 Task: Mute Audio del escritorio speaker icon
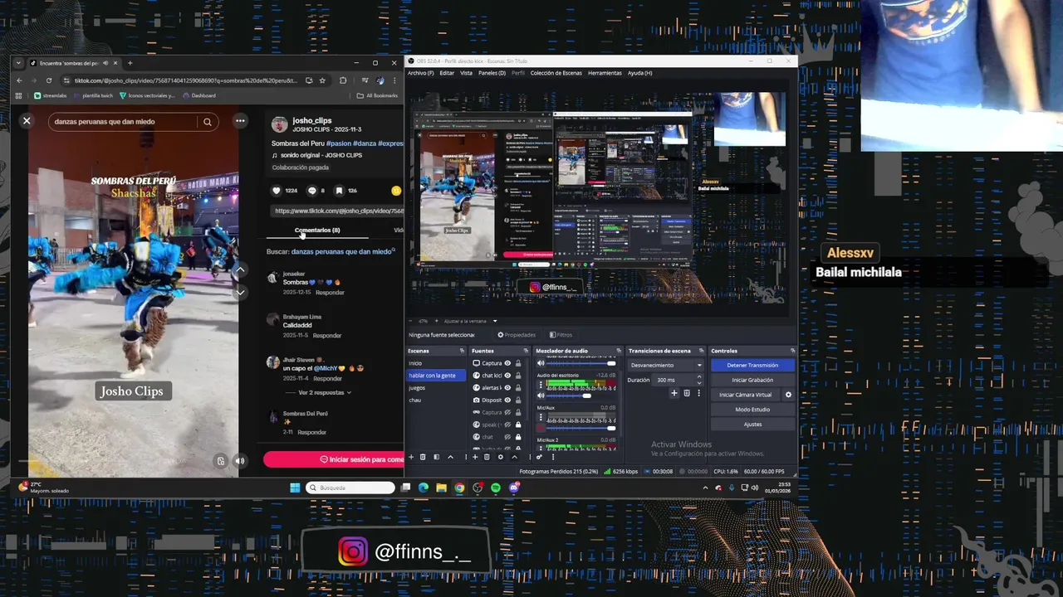tap(541, 396)
